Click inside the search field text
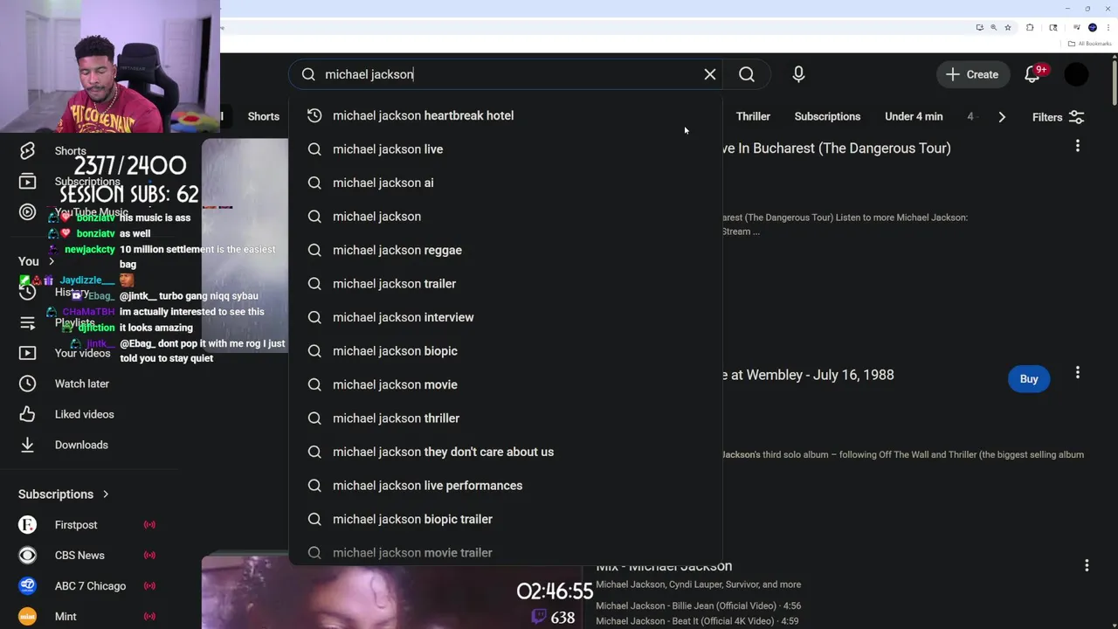 pos(369,74)
